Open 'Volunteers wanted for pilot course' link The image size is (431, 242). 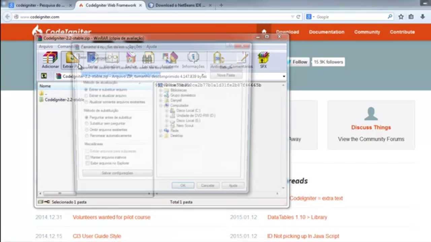(111, 217)
